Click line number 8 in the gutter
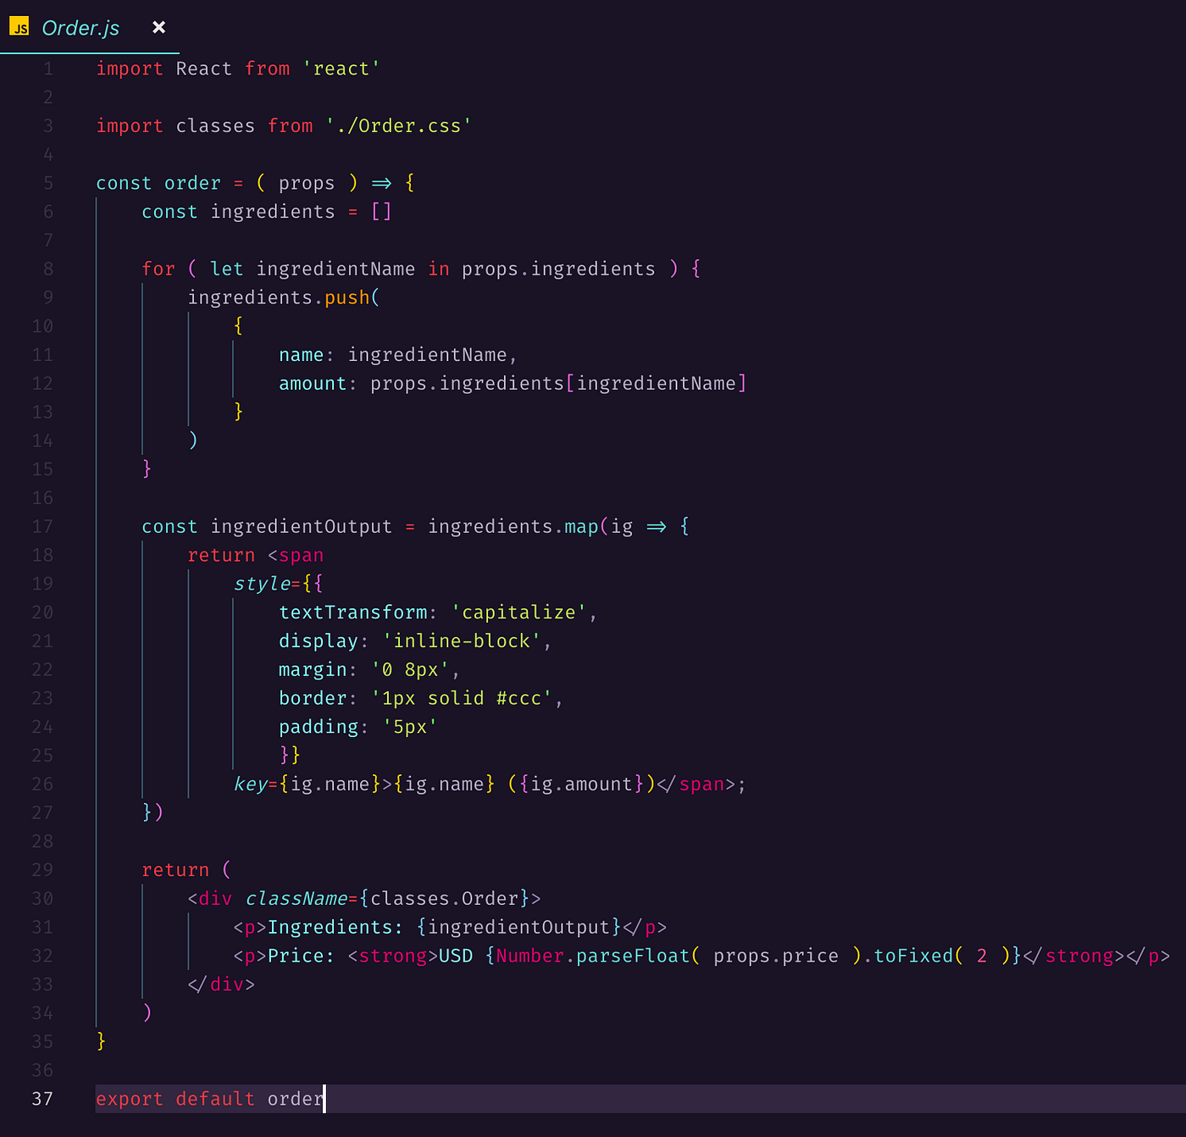1186x1137 pixels. click(x=48, y=269)
